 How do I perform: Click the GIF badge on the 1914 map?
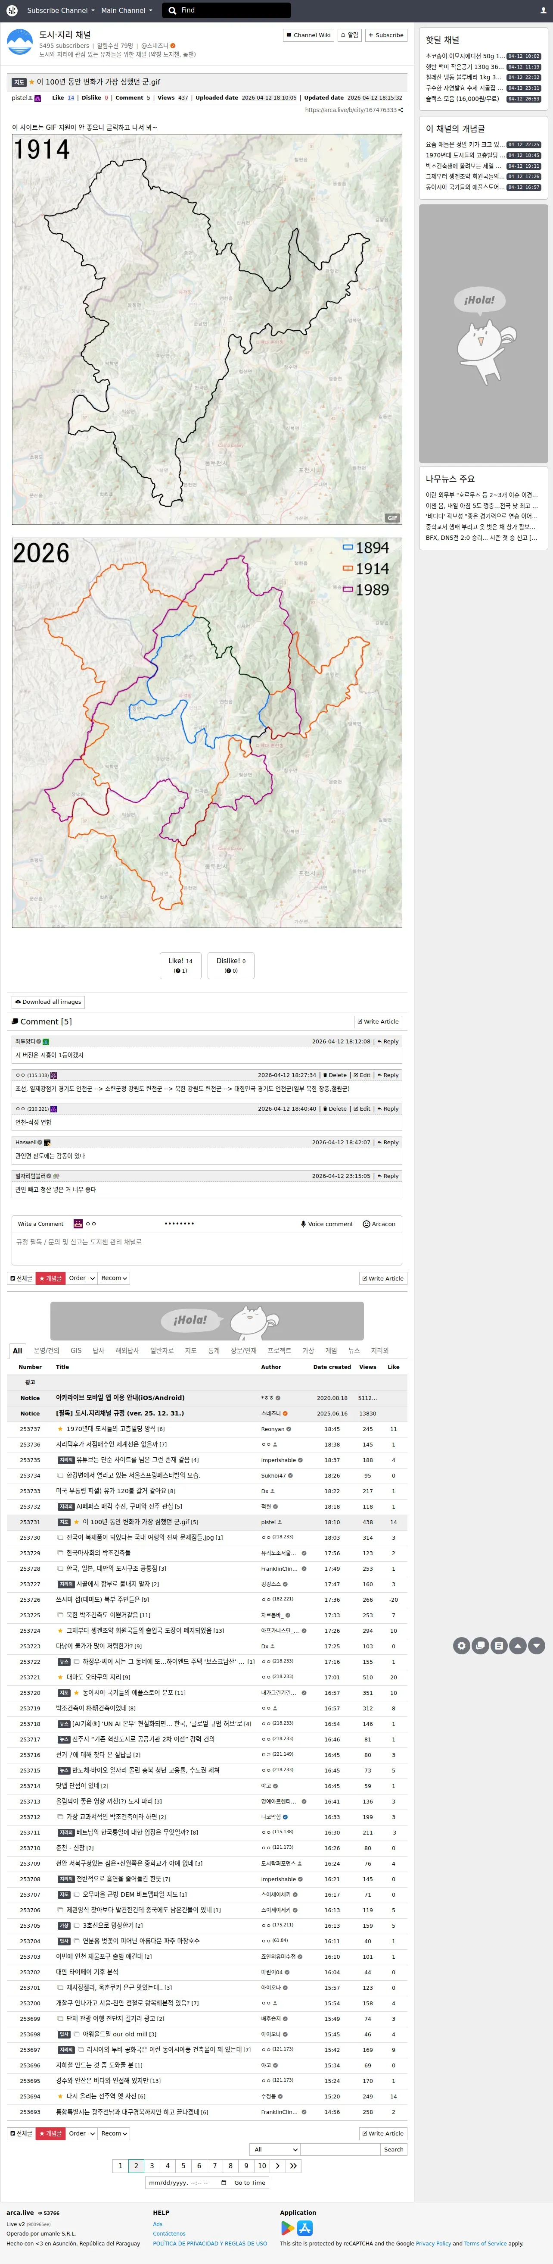pyautogui.click(x=392, y=518)
